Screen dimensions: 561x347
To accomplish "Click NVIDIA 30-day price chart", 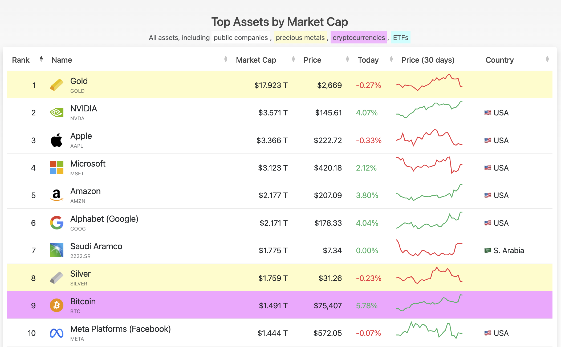I will (429, 110).
